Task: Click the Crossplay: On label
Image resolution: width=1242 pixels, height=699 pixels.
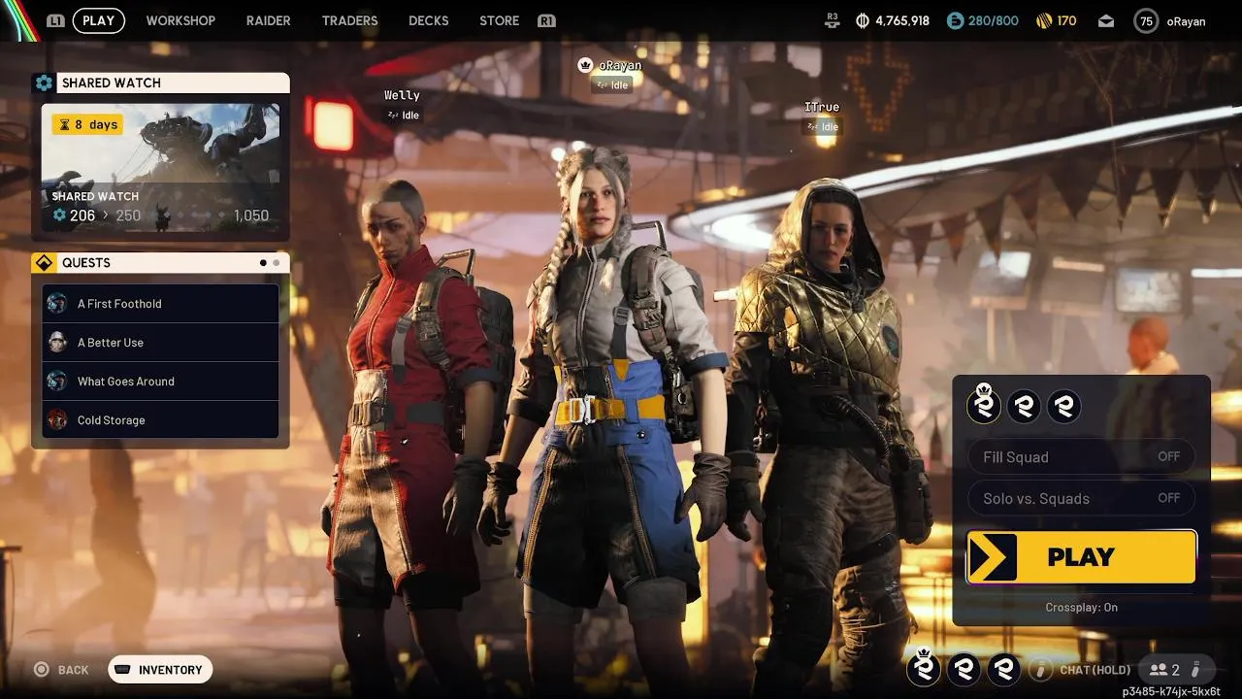Action: (x=1081, y=607)
